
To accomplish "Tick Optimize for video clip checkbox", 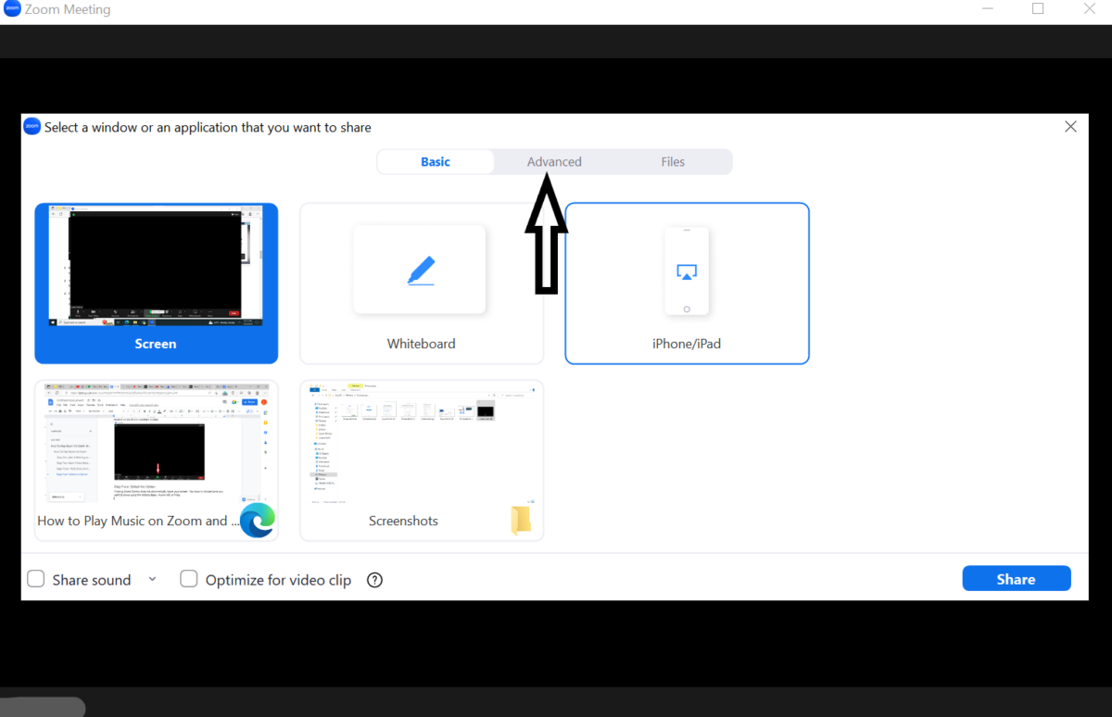I will point(189,579).
